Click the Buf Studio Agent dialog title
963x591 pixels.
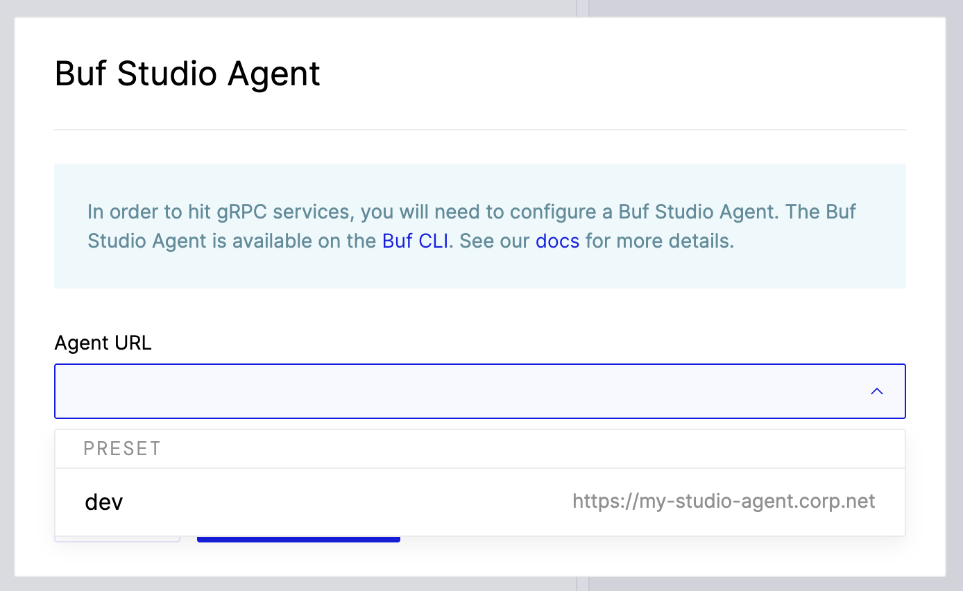pyautogui.click(x=187, y=74)
